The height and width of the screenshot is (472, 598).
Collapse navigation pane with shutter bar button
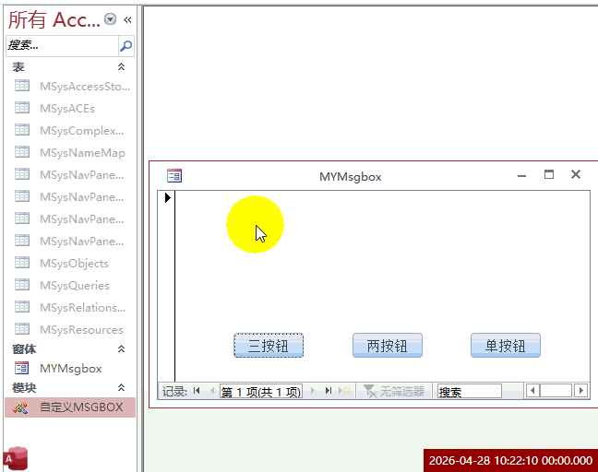coord(127,19)
